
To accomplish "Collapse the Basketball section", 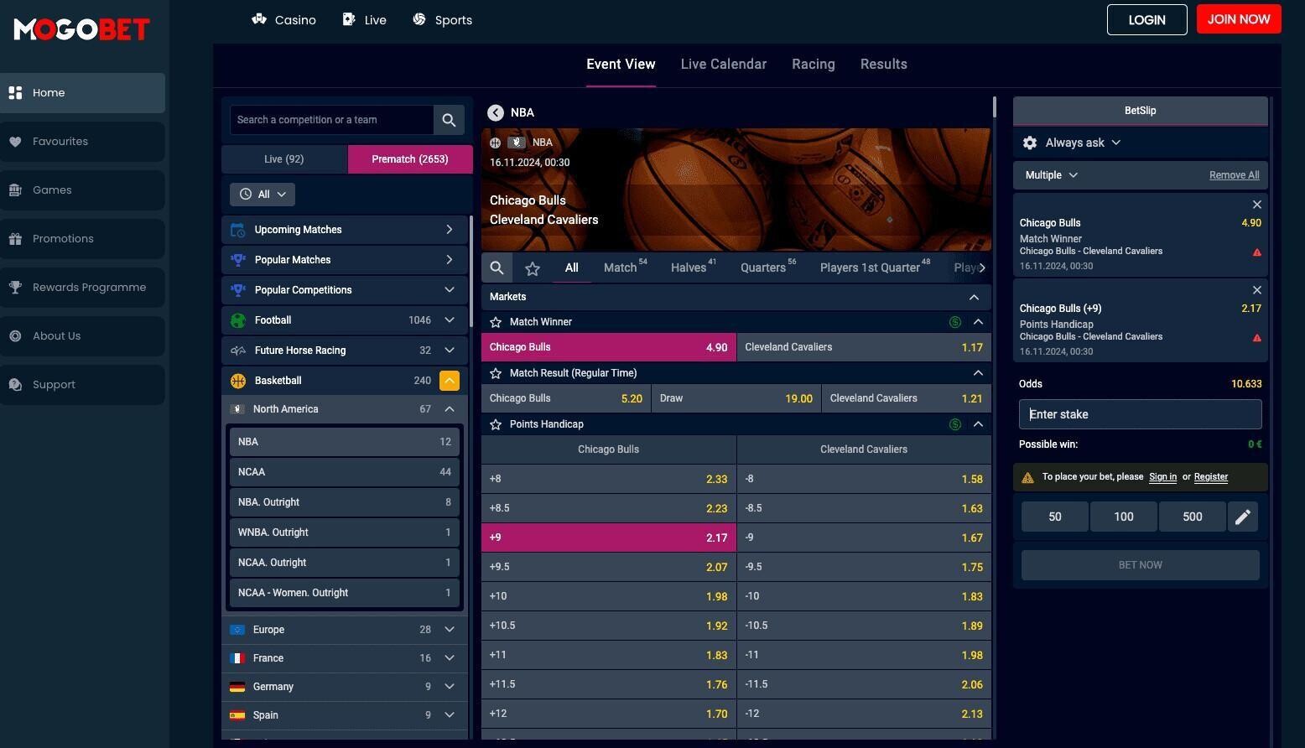I will [x=450, y=381].
